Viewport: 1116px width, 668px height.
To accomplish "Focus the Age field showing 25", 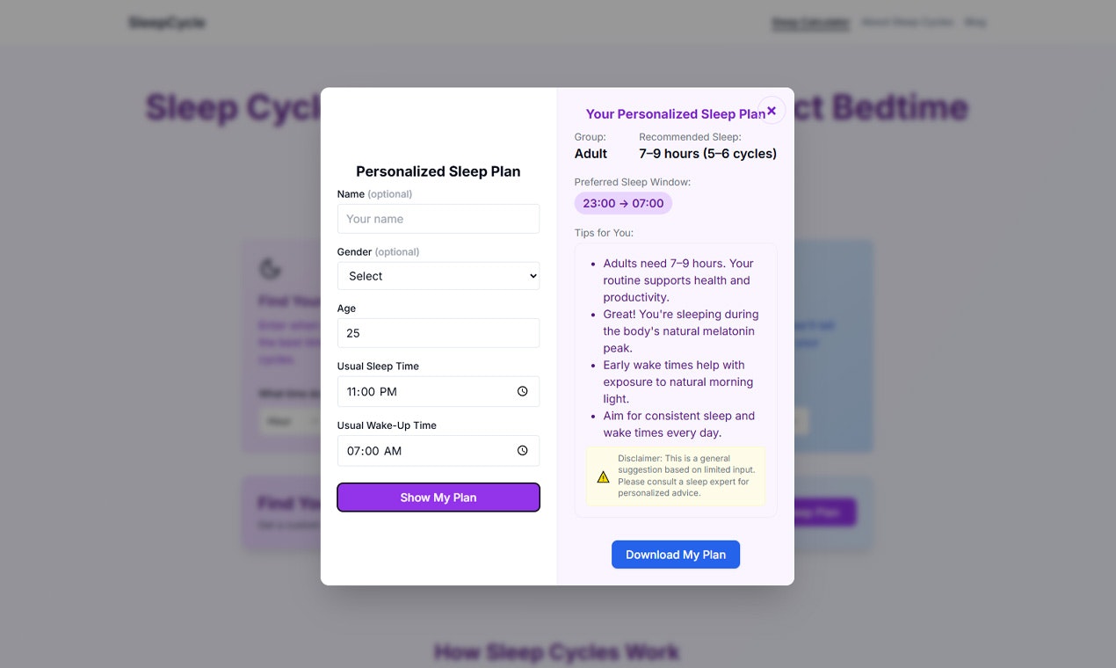I will click(438, 333).
